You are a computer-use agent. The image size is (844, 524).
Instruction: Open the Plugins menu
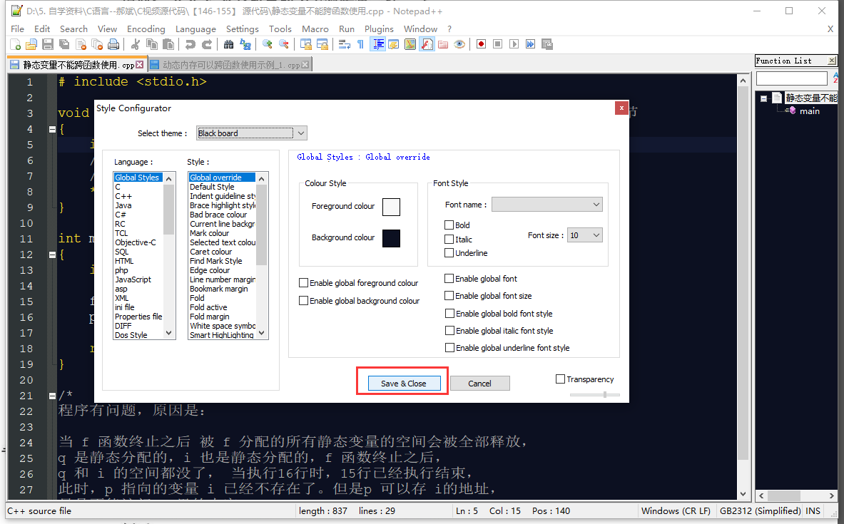coord(379,29)
